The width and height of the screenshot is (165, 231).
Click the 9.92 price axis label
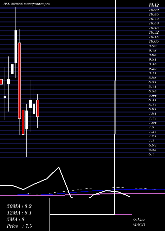coord(152,46)
